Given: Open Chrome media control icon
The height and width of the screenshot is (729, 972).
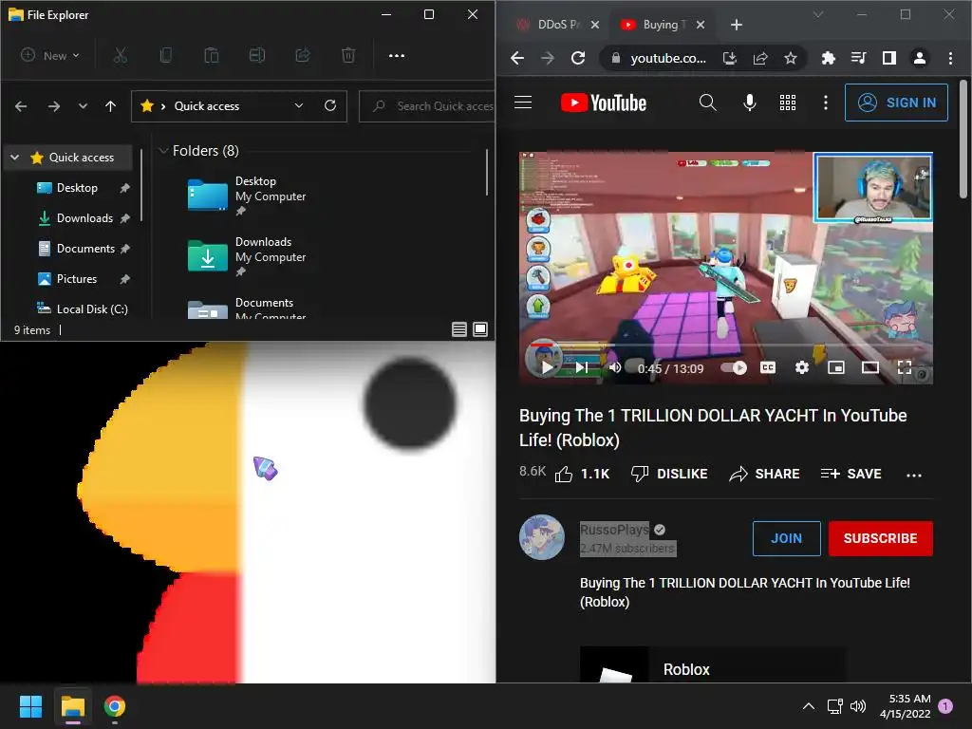Looking at the screenshot, I should (858, 58).
